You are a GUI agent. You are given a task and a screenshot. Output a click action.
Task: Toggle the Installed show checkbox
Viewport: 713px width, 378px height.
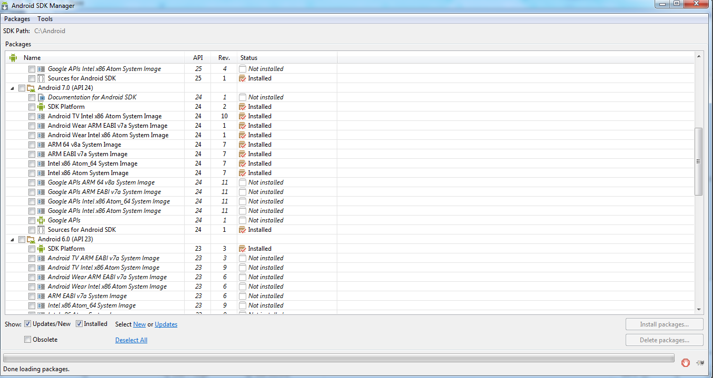79,324
